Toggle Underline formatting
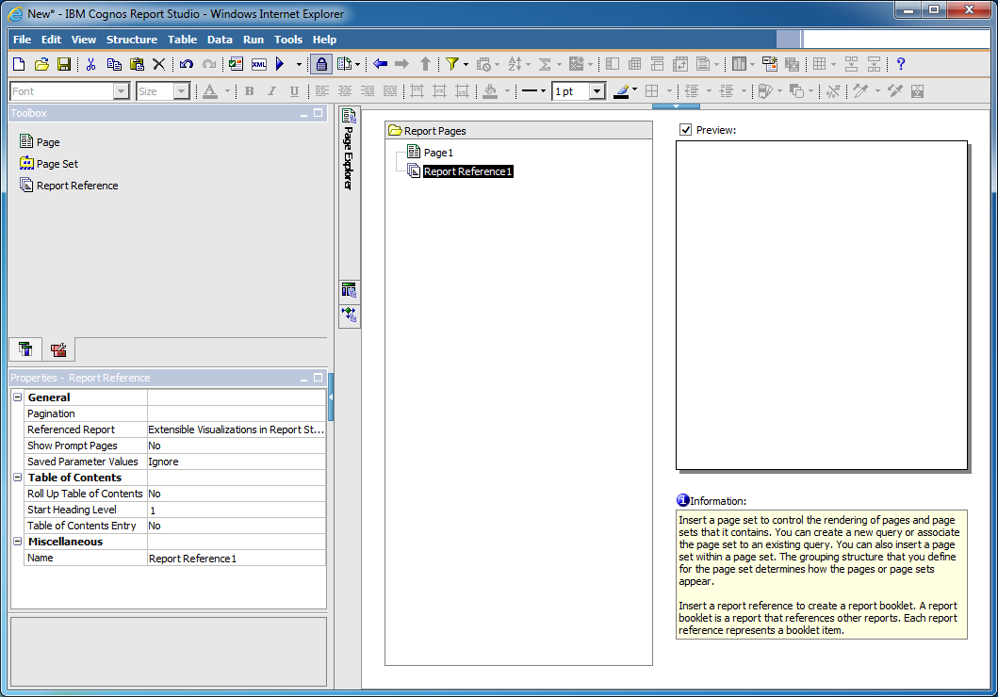Viewport: 998px width, 697px height. click(294, 91)
